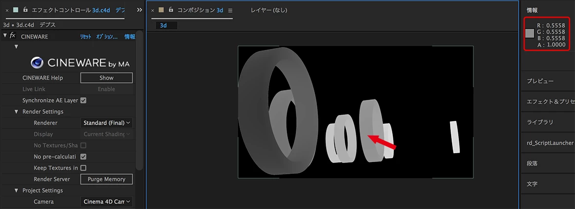Open the panel overflow double-chevron menu

(140, 10)
